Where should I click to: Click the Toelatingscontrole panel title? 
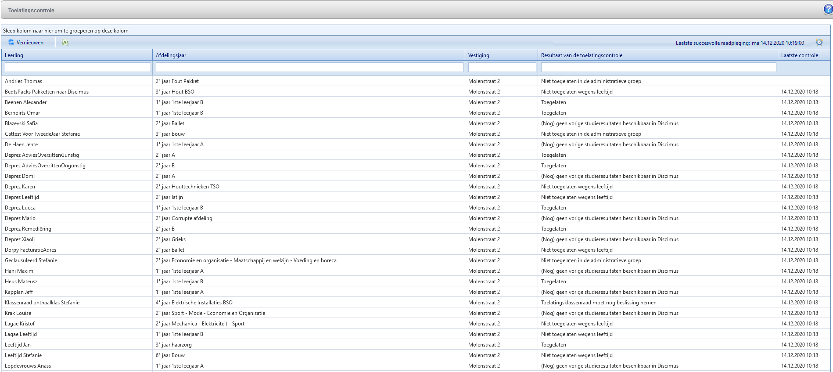tap(31, 11)
